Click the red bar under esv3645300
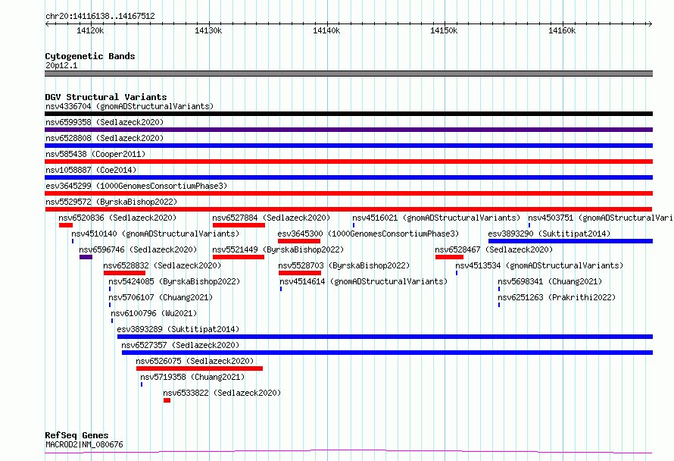674x461 pixels. 299,241
